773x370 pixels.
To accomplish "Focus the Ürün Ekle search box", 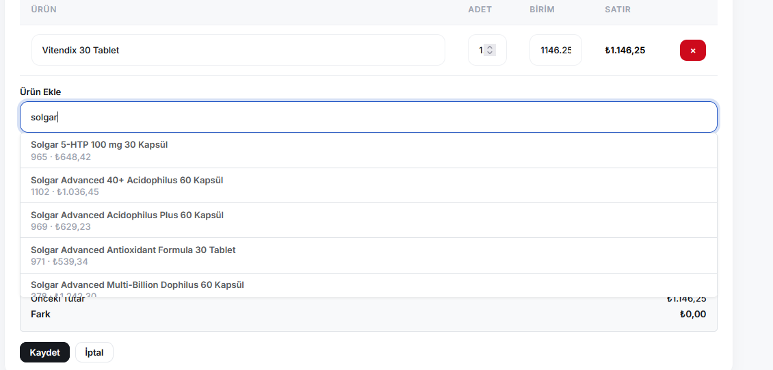I will 368,117.
